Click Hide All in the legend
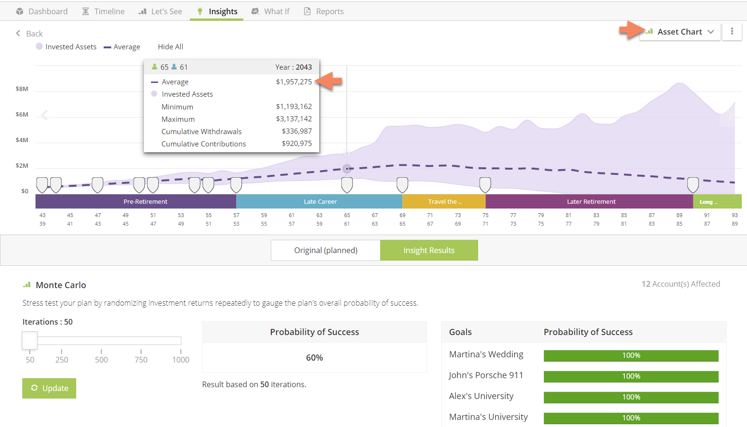This screenshot has width=747, height=427. point(170,47)
